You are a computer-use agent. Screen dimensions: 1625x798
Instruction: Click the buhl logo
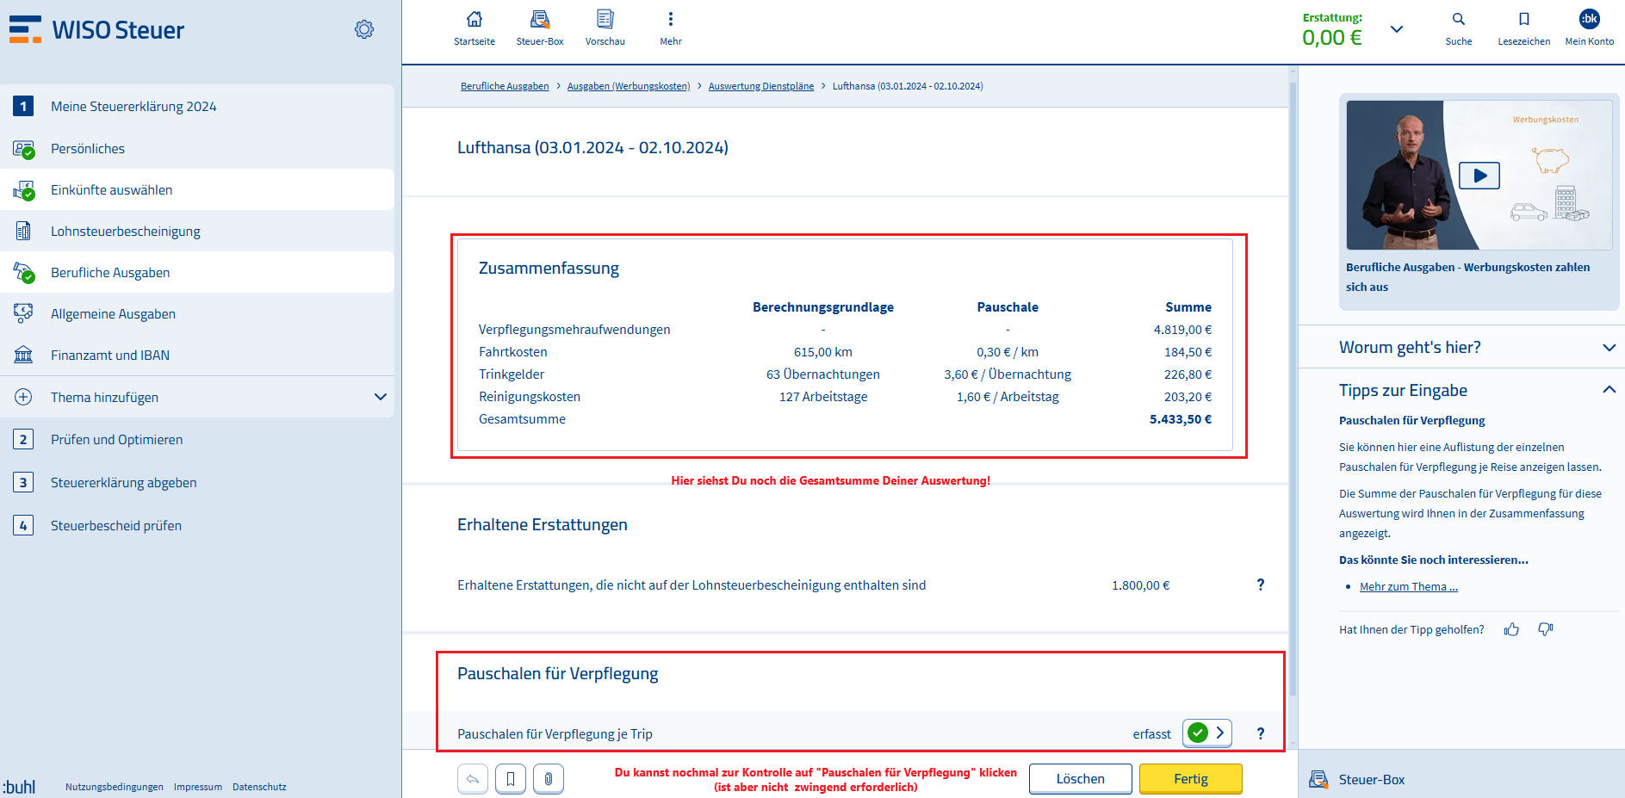(19, 786)
